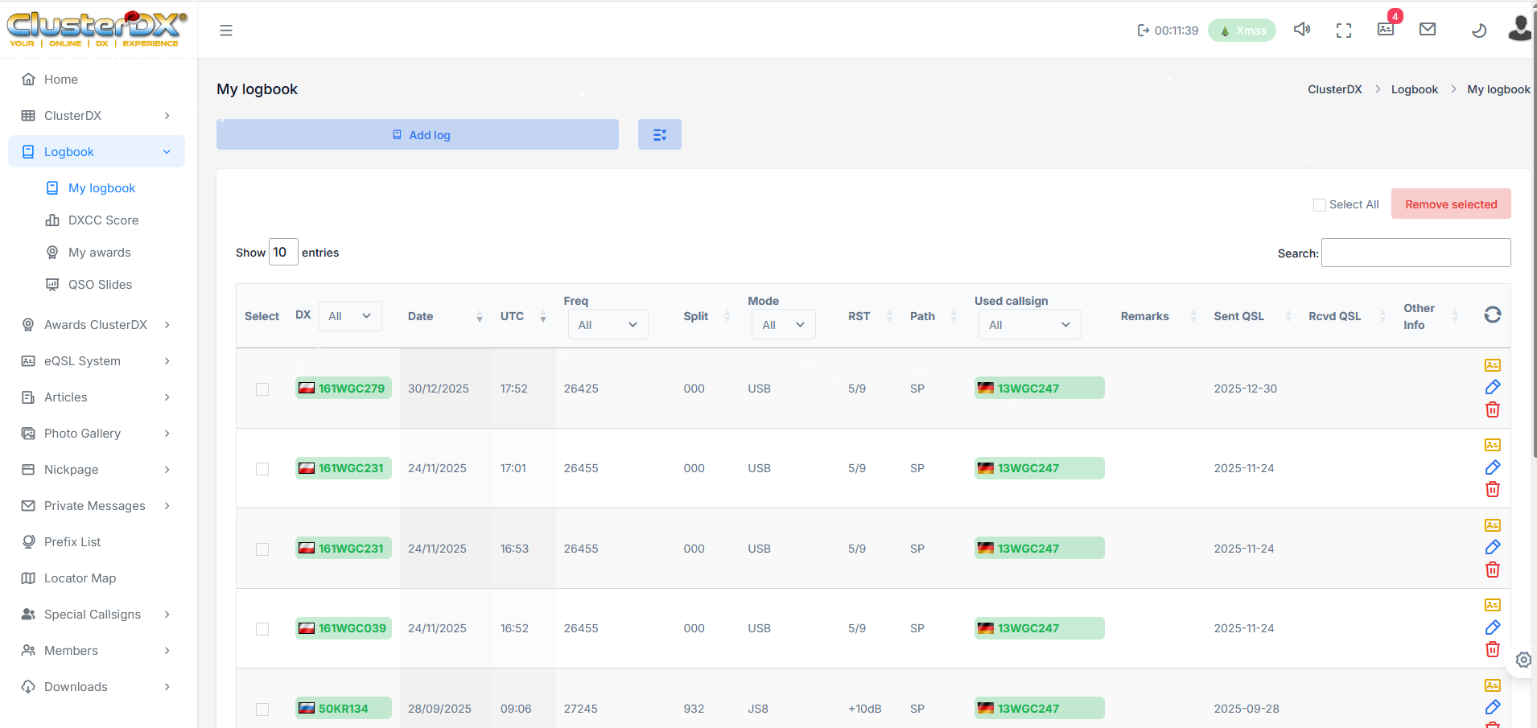Click the hamburger menu icon
1537x728 pixels.
pyautogui.click(x=226, y=31)
